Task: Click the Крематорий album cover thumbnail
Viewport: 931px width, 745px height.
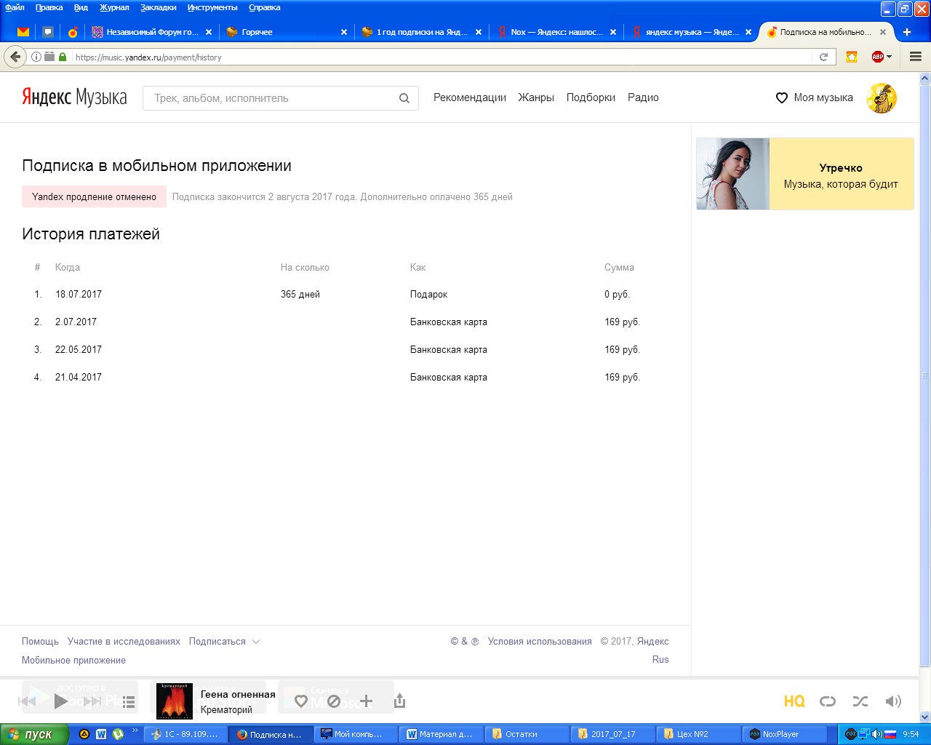Action: pos(175,701)
